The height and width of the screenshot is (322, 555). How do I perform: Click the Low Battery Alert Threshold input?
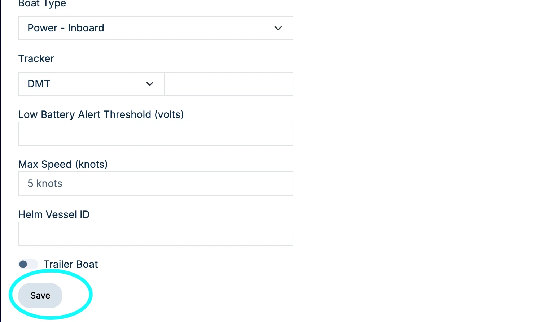pos(156,134)
